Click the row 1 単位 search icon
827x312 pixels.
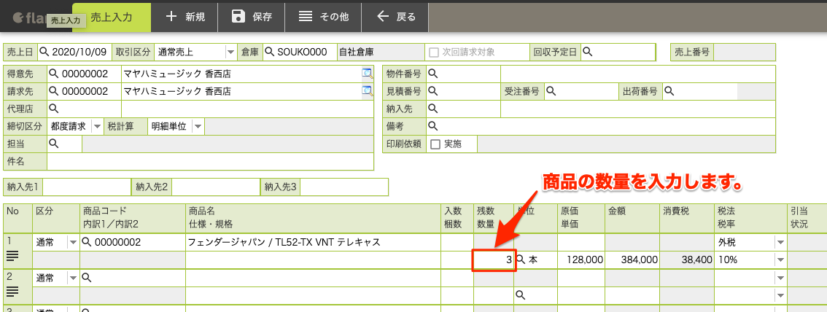tap(521, 260)
